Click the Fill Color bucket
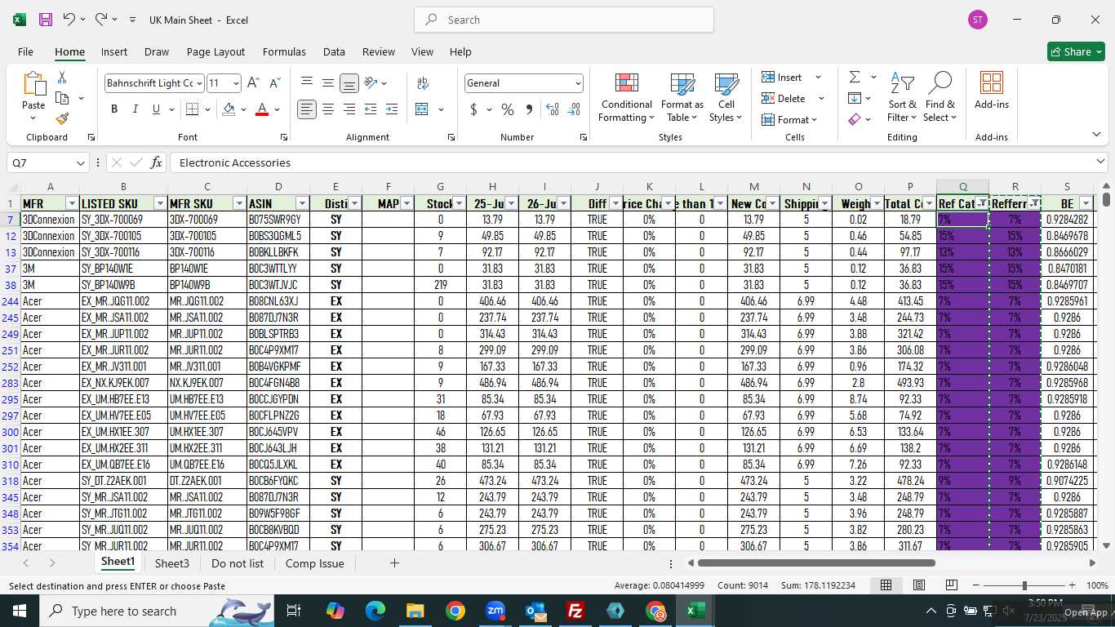 (229, 109)
